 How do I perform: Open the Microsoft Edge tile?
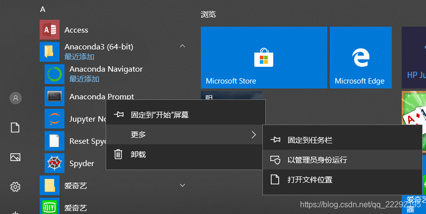[361, 57]
